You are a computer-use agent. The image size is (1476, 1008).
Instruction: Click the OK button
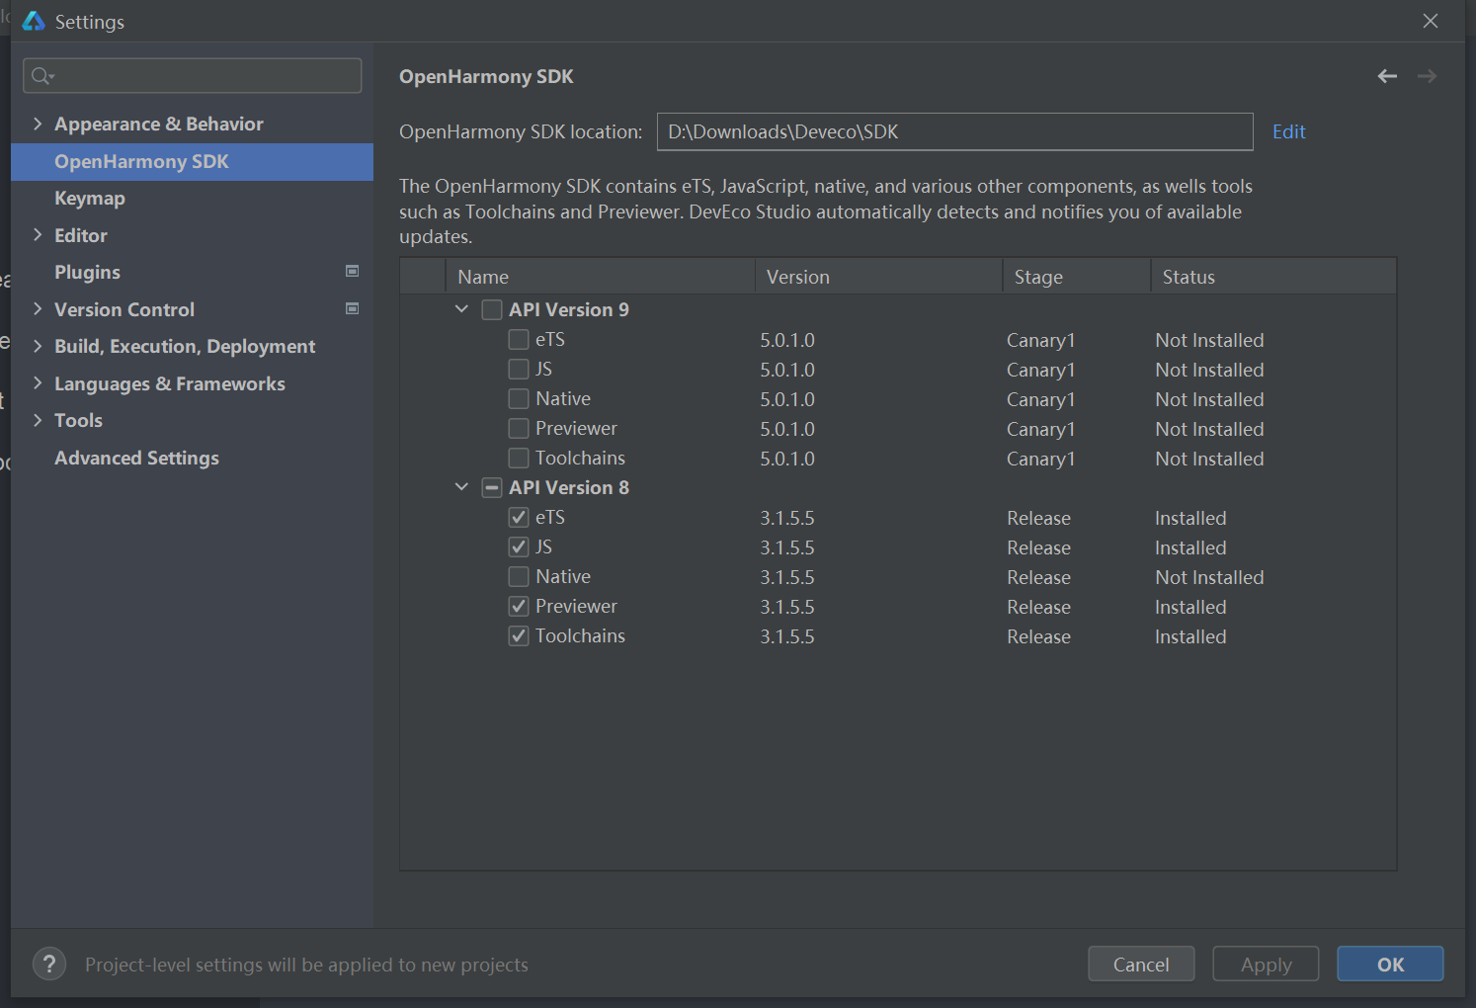click(1390, 964)
